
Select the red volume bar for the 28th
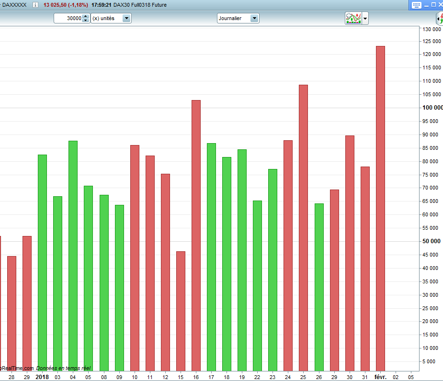(11, 314)
